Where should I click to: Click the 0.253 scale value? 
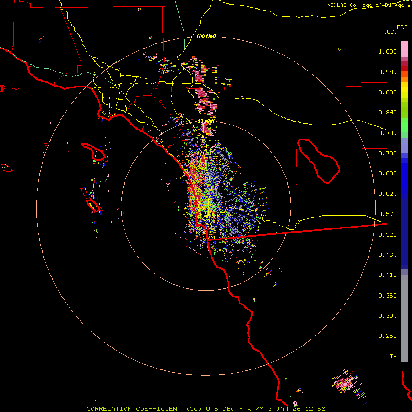(388, 336)
